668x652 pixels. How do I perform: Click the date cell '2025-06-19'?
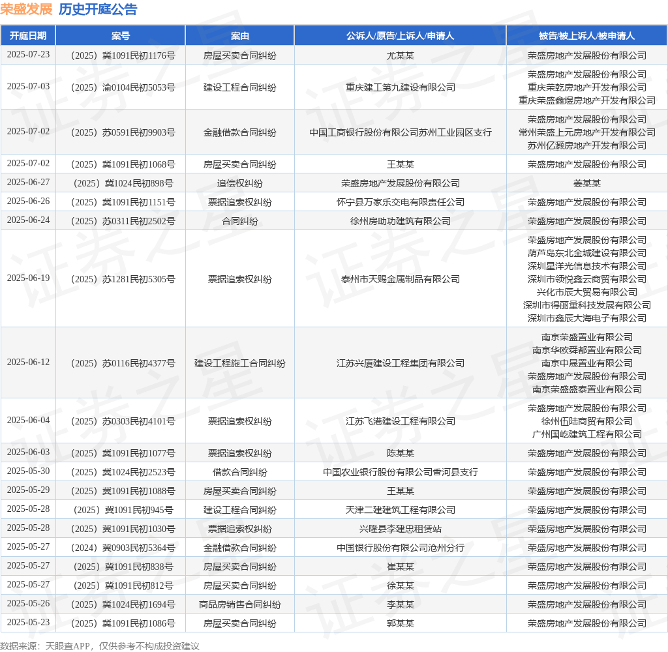click(x=28, y=278)
